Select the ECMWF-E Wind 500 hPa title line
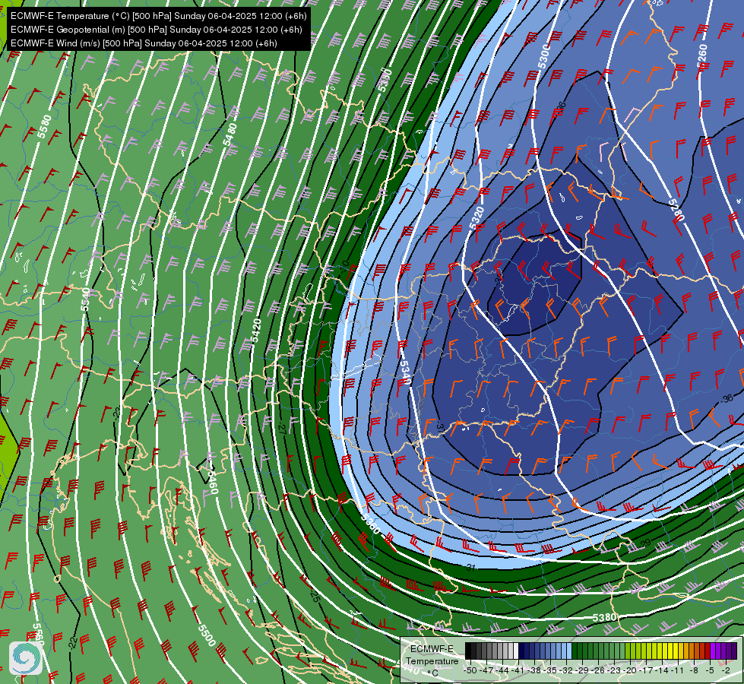Image resolution: width=744 pixels, height=684 pixels. pyautogui.click(x=144, y=43)
